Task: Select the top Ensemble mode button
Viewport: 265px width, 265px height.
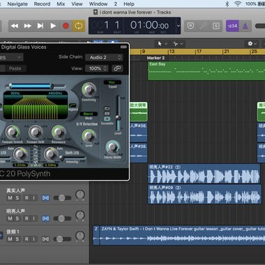Action: point(107,108)
